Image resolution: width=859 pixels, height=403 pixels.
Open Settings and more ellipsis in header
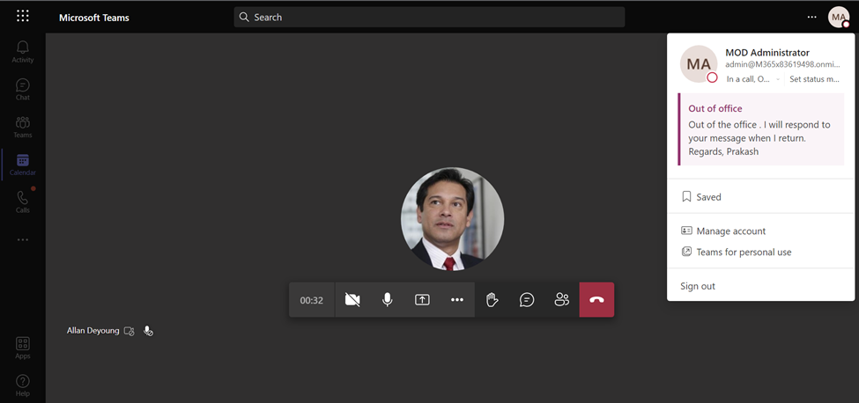pyautogui.click(x=811, y=17)
